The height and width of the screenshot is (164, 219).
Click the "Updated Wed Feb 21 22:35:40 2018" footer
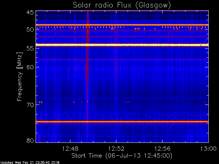(x=30, y=163)
